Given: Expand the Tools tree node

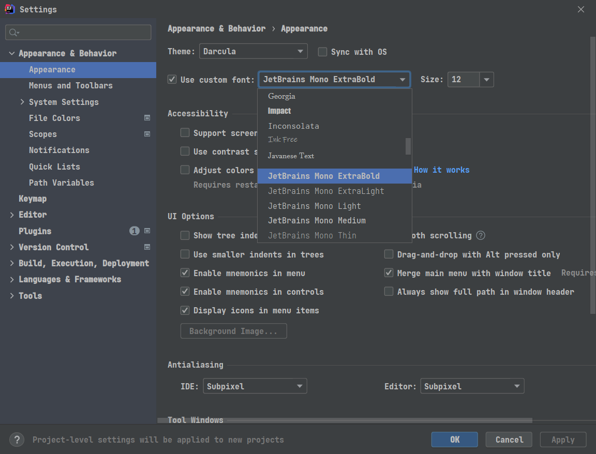Looking at the screenshot, I should click(x=12, y=296).
